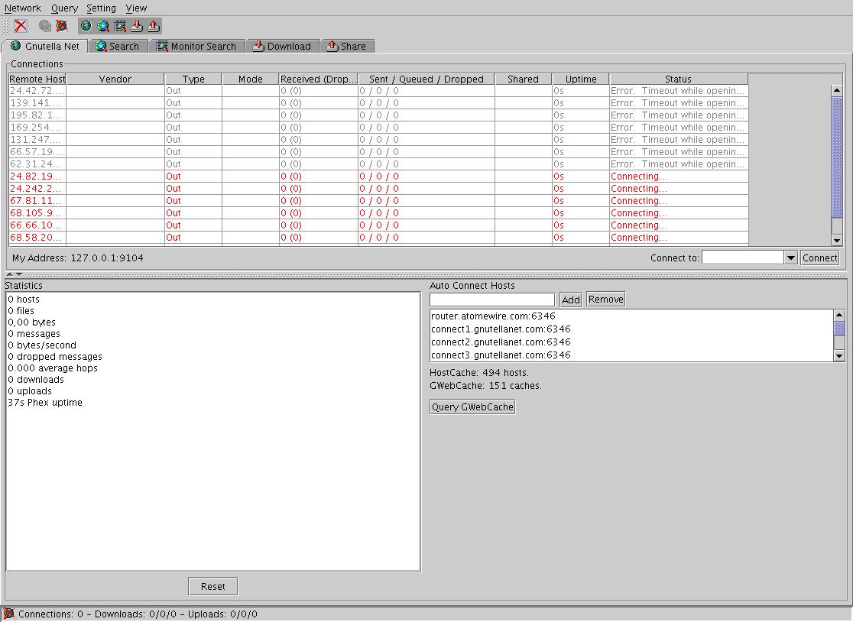Select connection row for host 195.82.1
Screen dimensions: 853x622
tap(378, 115)
